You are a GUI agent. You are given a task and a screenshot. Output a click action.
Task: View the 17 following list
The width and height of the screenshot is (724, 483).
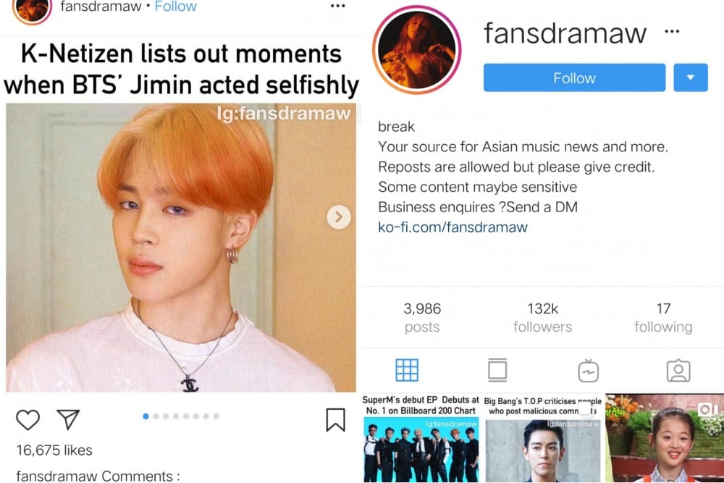click(x=663, y=318)
